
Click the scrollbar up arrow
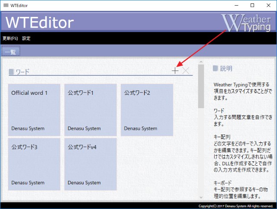[201, 62]
